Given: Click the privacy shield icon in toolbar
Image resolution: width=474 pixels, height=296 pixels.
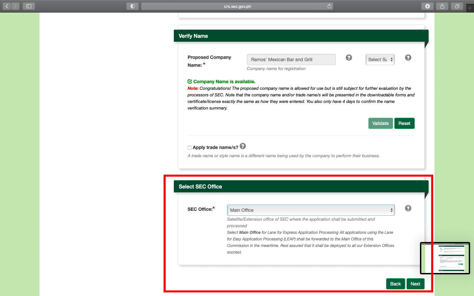Looking at the screenshot, I should pos(132,6).
